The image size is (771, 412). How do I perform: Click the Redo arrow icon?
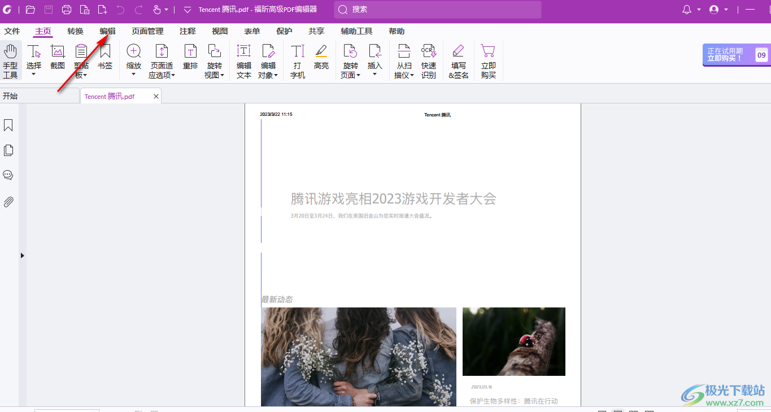coord(138,10)
